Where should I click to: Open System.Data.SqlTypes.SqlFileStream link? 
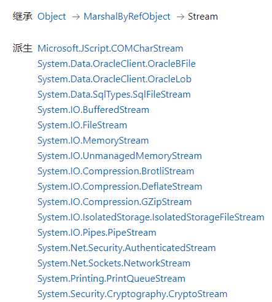click(x=114, y=95)
